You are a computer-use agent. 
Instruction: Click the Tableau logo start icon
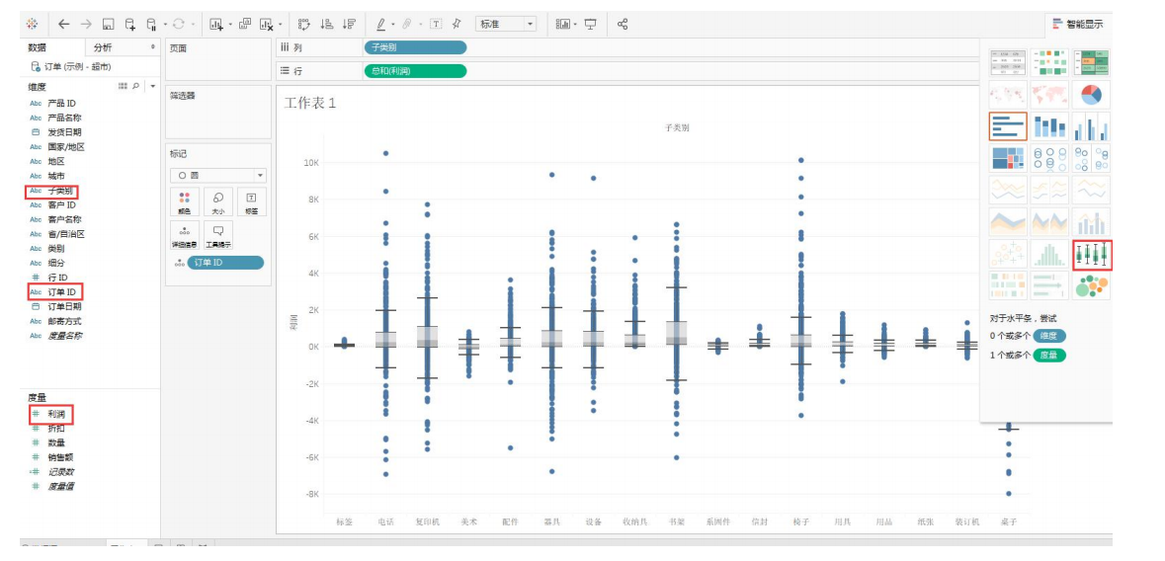click(32, 24)
